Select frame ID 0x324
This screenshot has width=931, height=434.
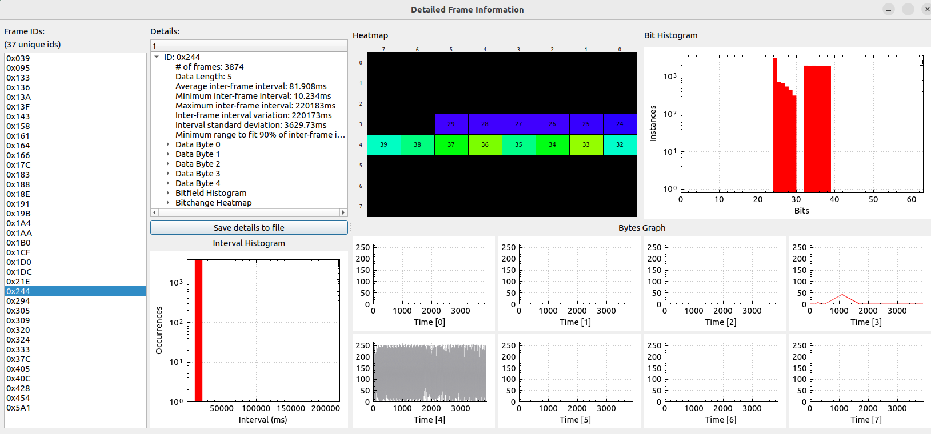click(x=75, y=340)
